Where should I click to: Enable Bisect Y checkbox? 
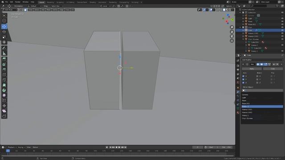257,79
